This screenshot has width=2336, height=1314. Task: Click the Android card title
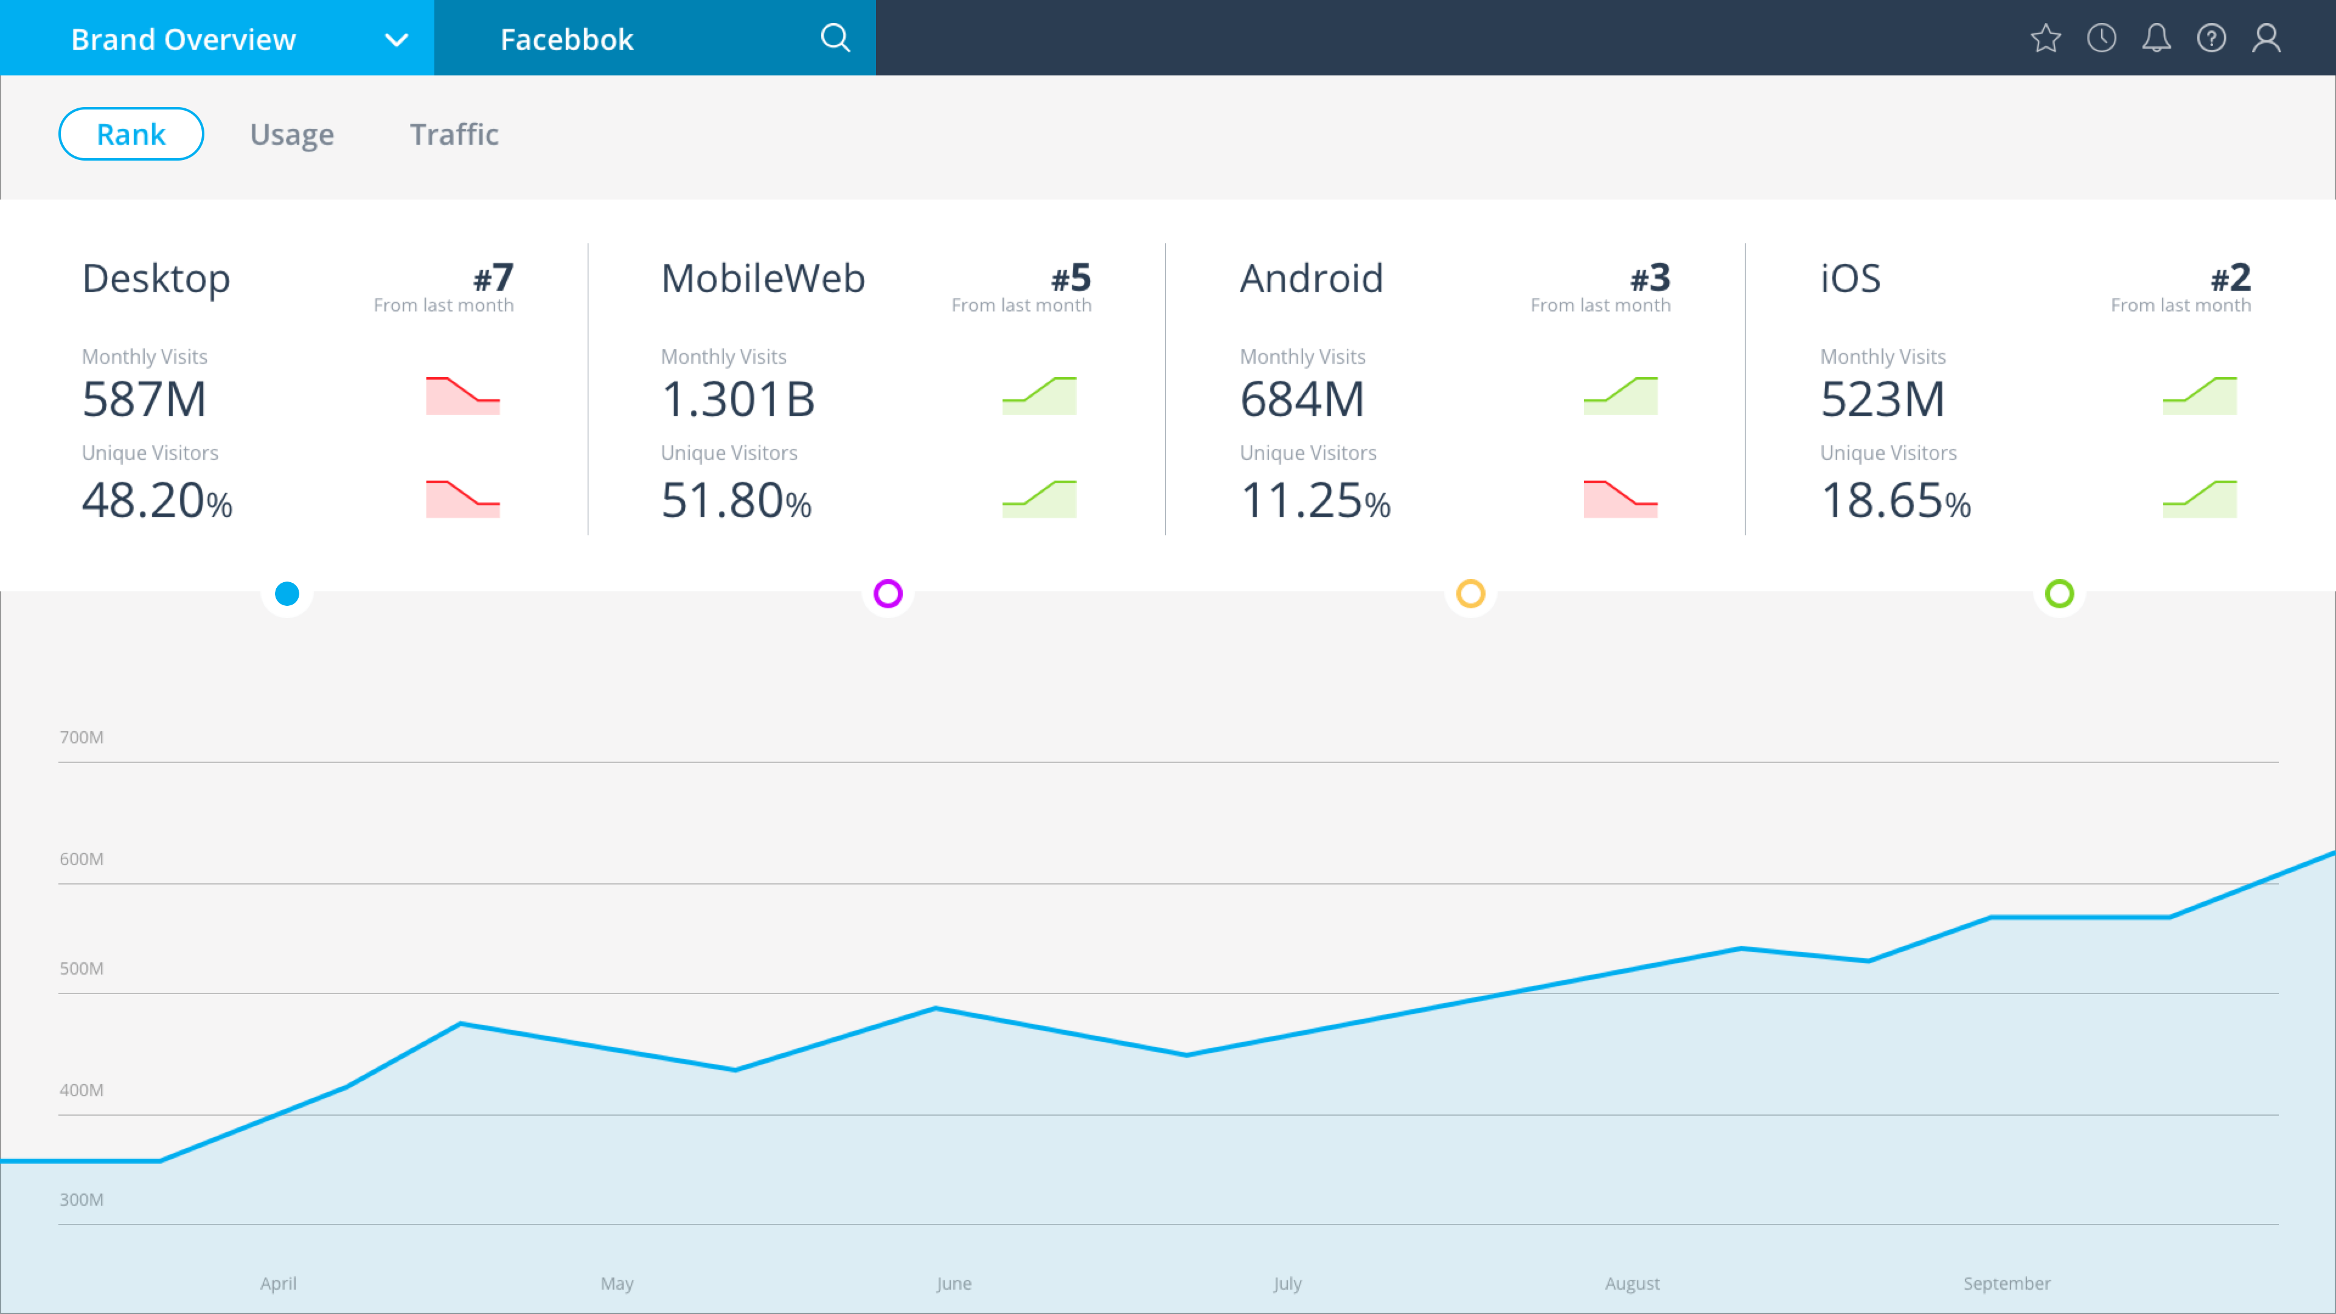(1312, 277)
